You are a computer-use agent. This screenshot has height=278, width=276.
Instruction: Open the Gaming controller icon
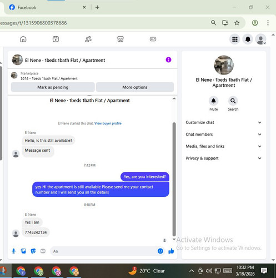click(153, 39)
